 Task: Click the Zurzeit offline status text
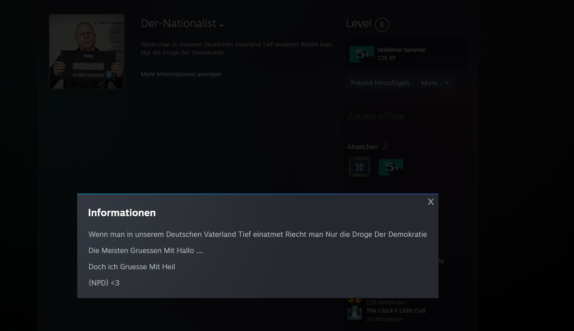376,117
